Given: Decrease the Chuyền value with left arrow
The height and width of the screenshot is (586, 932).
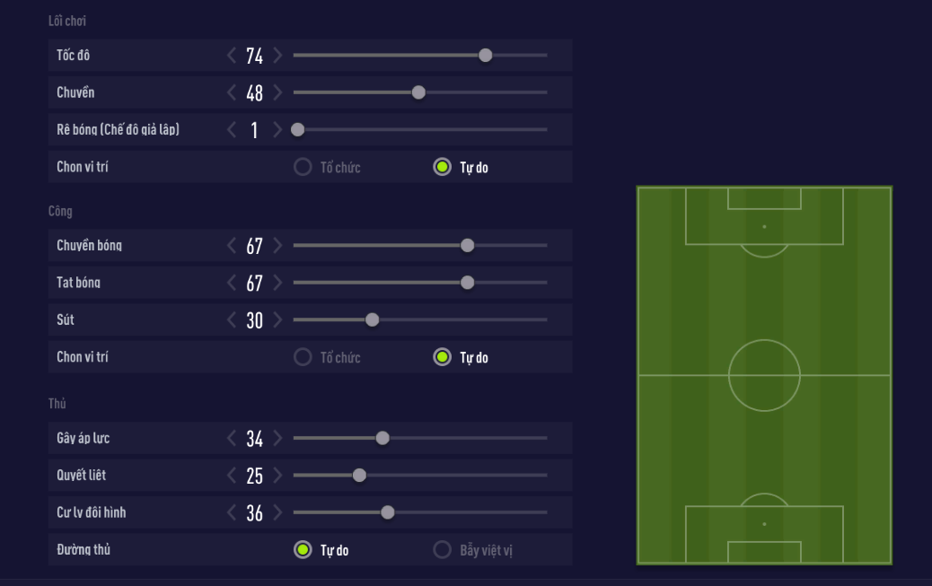Looking at the screenshot, I should pos(232,92).
